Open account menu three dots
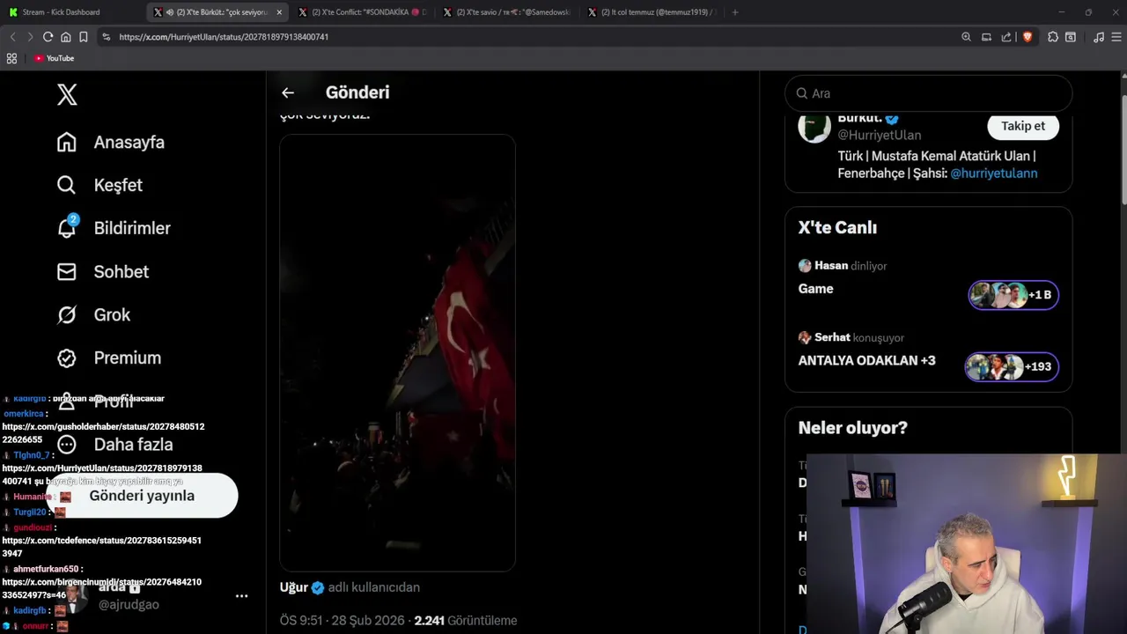This screenshot has height=634, width=1127. 241,596
